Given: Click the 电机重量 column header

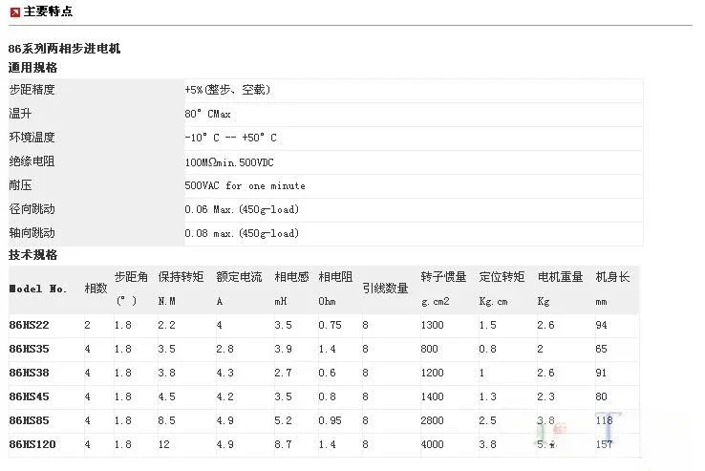Looking at the screenshot, I should (x=560, y=277).
